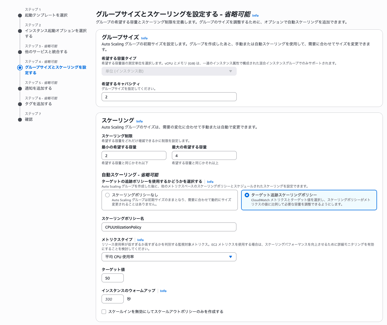Screen dimensions: 387x325
Task: Click the CPUUtilizationPolicy policy name field
Action: click(x=169, y=227)
